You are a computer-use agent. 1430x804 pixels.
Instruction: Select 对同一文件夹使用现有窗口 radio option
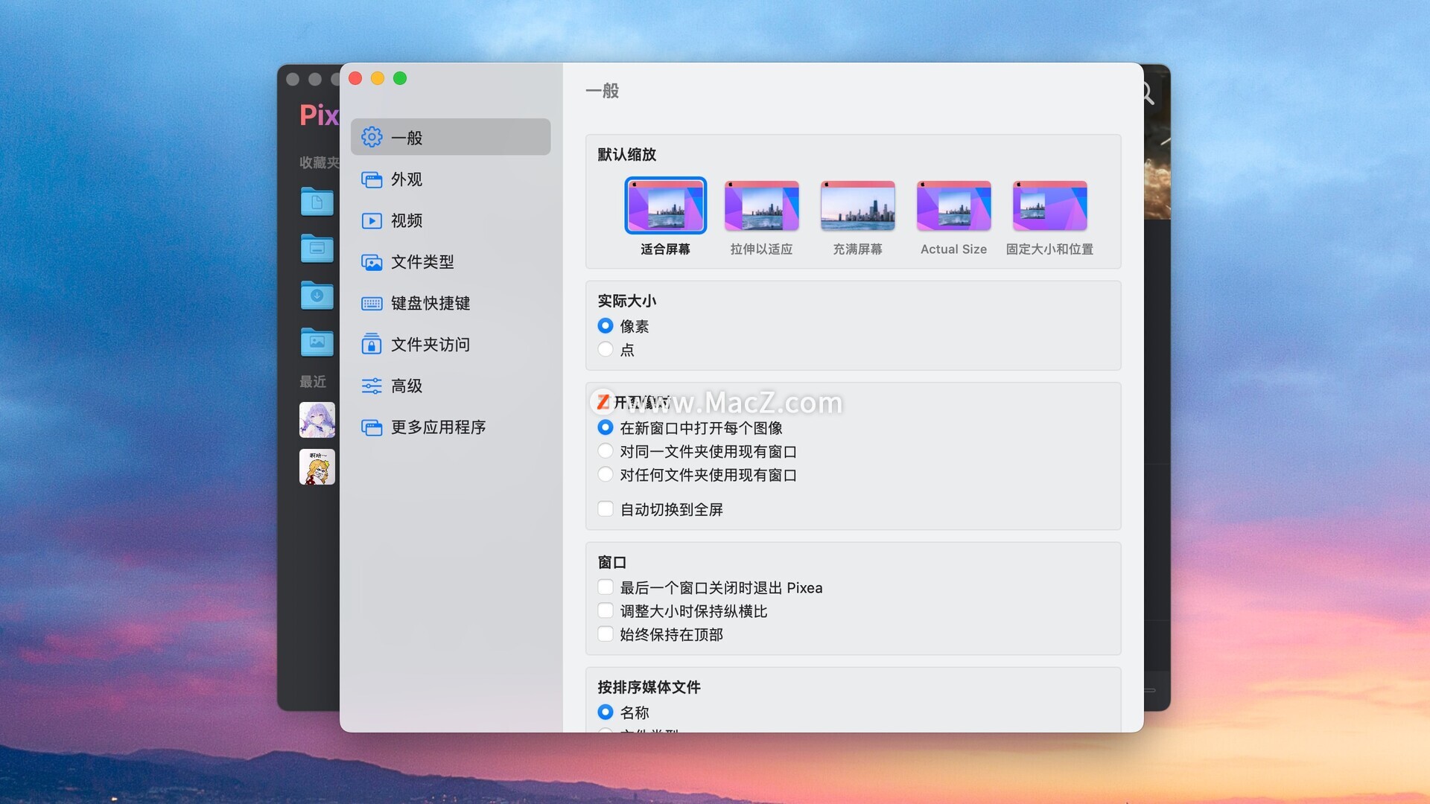coord(606,451)
